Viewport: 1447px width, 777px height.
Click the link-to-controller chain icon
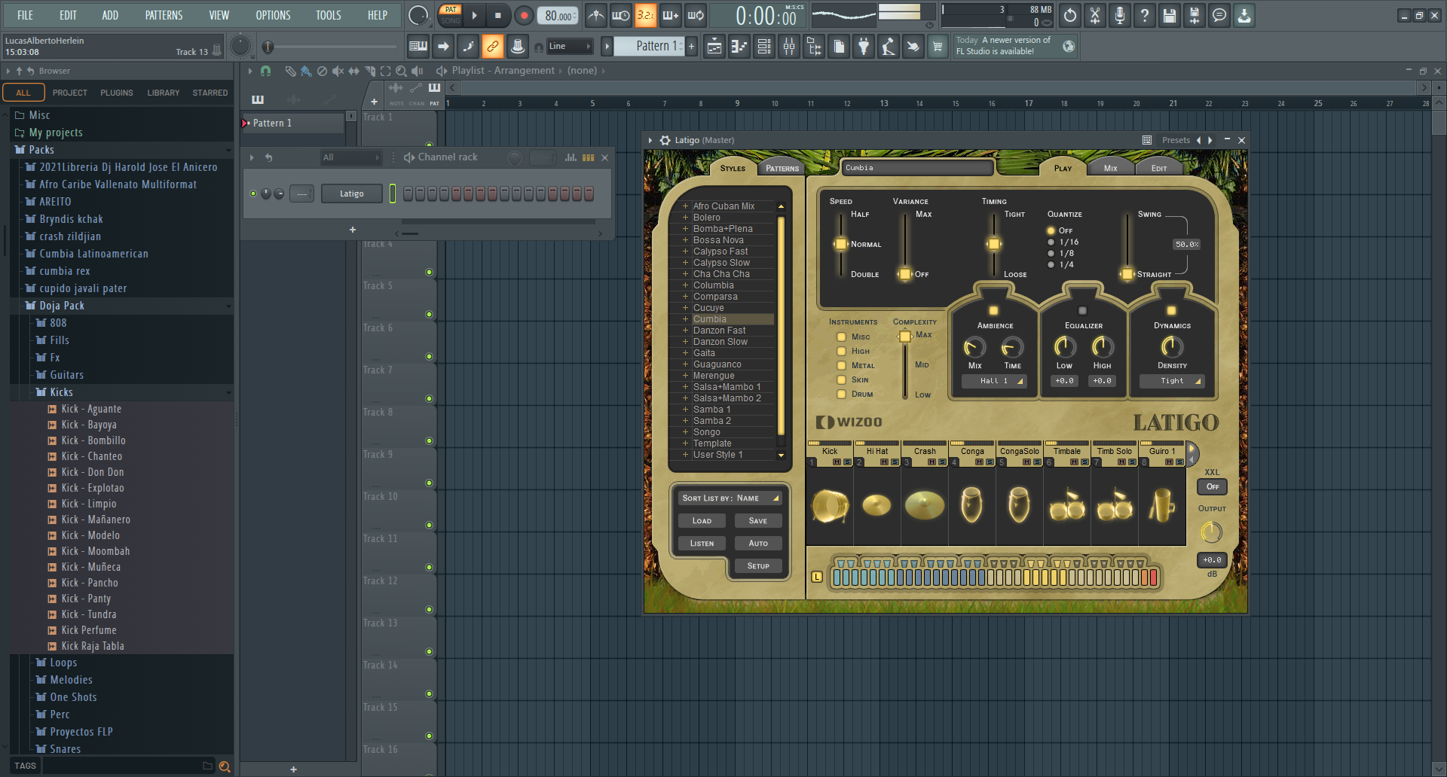click(492, 47)
